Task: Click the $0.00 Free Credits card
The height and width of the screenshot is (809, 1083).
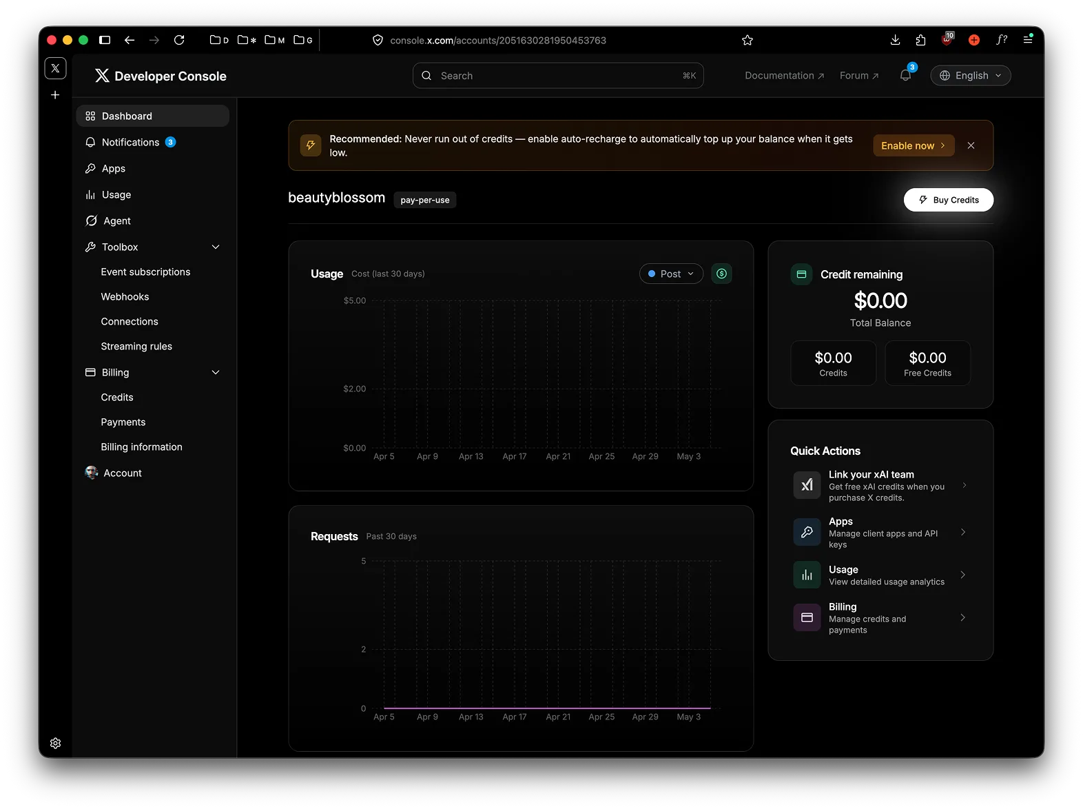Action: tap(927, 363)
